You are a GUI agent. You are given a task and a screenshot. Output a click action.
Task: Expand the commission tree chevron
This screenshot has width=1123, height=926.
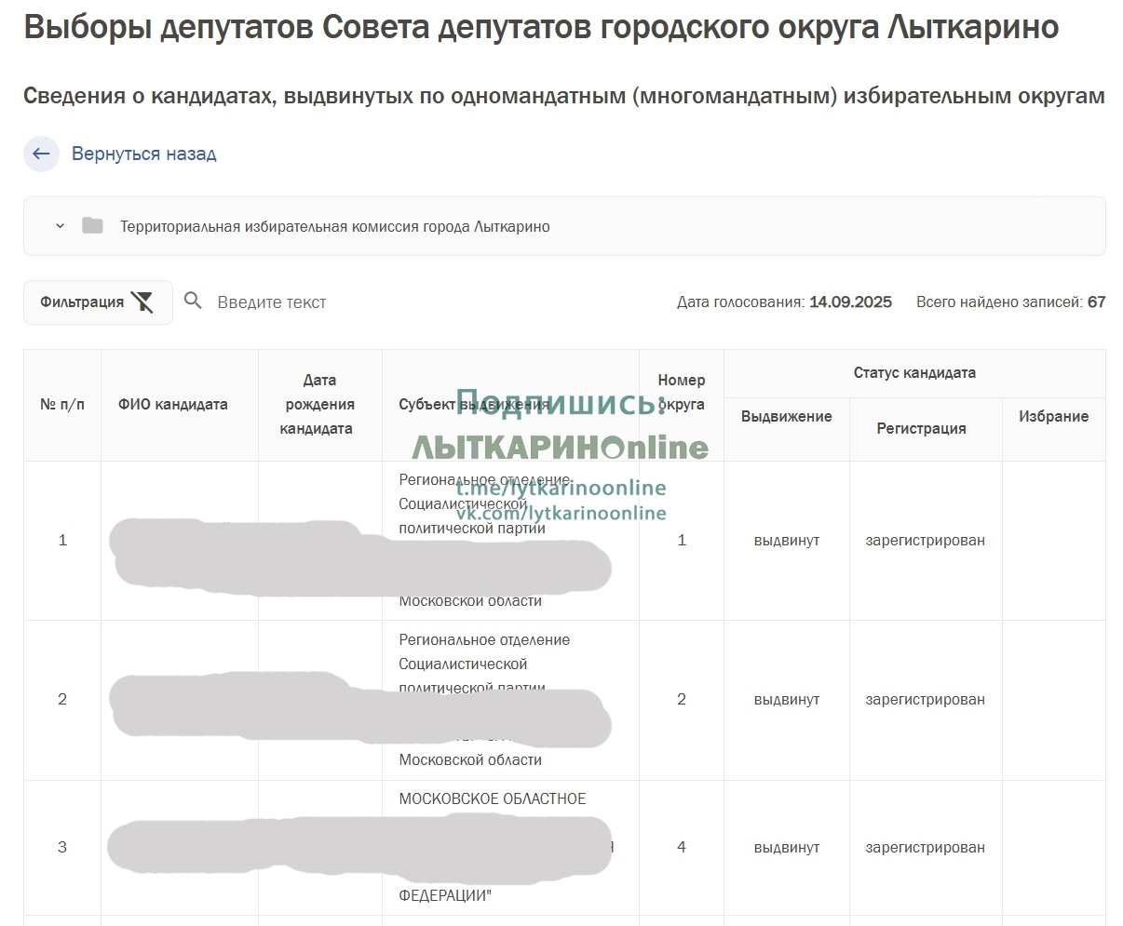pos(60,226)
